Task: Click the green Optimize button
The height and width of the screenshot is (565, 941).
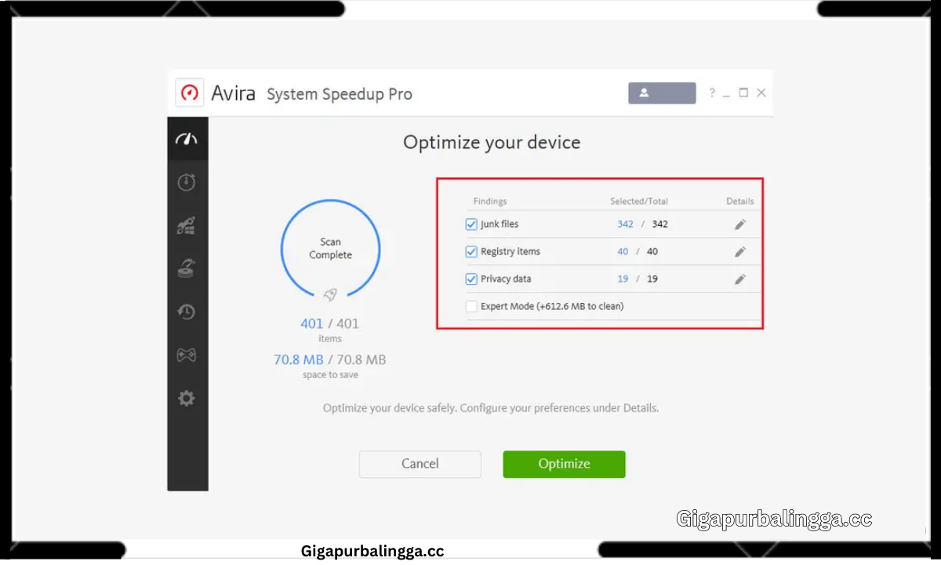Action: (564, 464)
